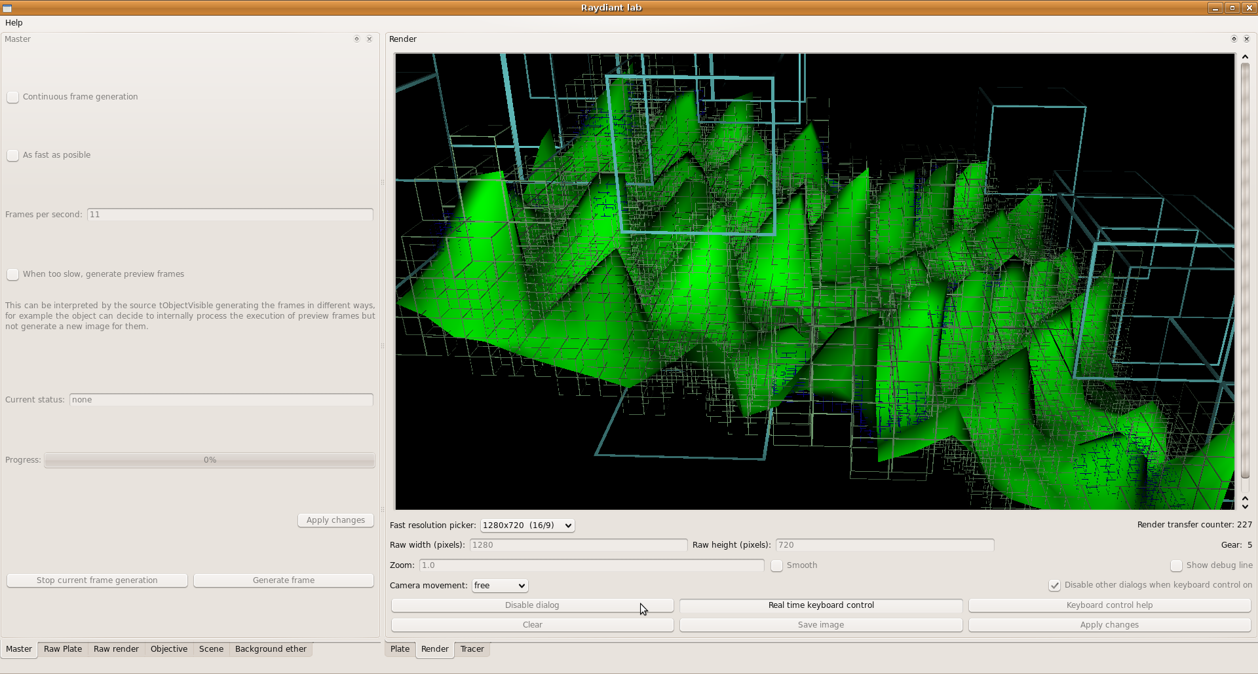Undock the Render panel with its float icon
The image size is (1258, 674).
pos(1234,39)
